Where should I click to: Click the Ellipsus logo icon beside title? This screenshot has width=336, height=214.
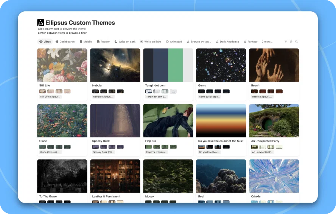[x=40, y=22]
